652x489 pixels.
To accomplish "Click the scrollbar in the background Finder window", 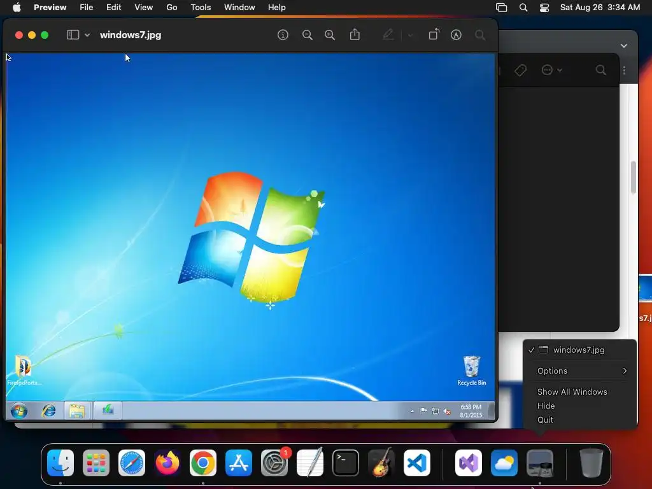I will coord(634,177).
